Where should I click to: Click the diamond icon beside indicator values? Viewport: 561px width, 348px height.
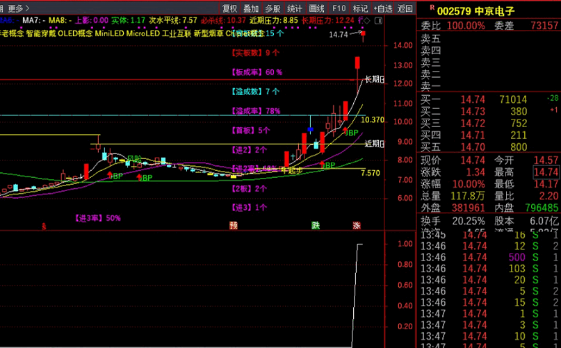[367, 21]
